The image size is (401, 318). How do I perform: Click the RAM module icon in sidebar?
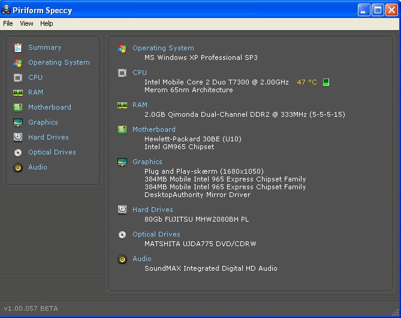[17, 92]
